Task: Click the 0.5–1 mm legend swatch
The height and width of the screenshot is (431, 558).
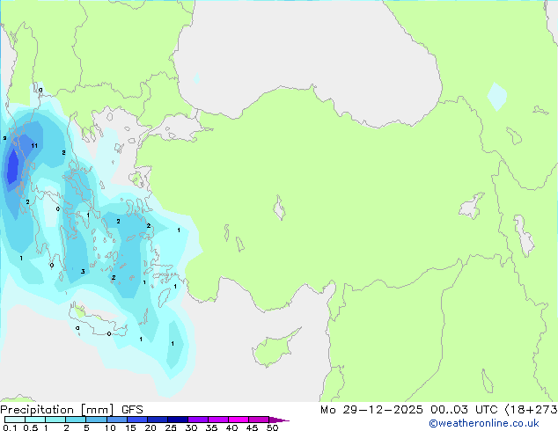Action: pyautogui.click(x=35, y=420)
